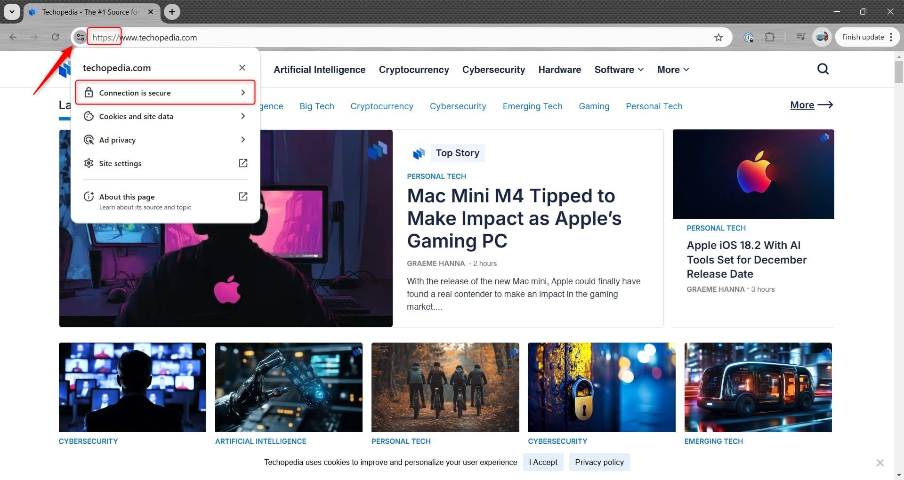Expand Cookies and site data chevron
Image resolution: width=904 pixels, height=480 pixels.
point(243,116)
